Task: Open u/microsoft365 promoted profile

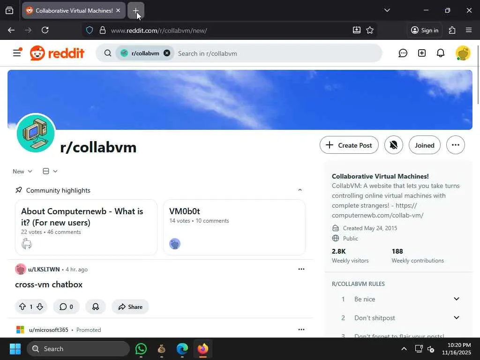Action: (48, 330)
